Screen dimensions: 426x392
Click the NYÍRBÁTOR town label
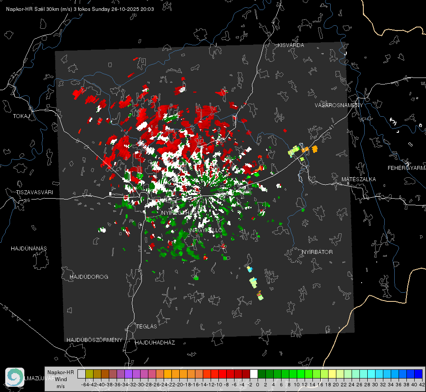[317, 252]
